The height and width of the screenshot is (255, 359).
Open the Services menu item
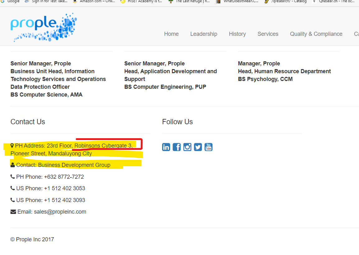point(268,34)
